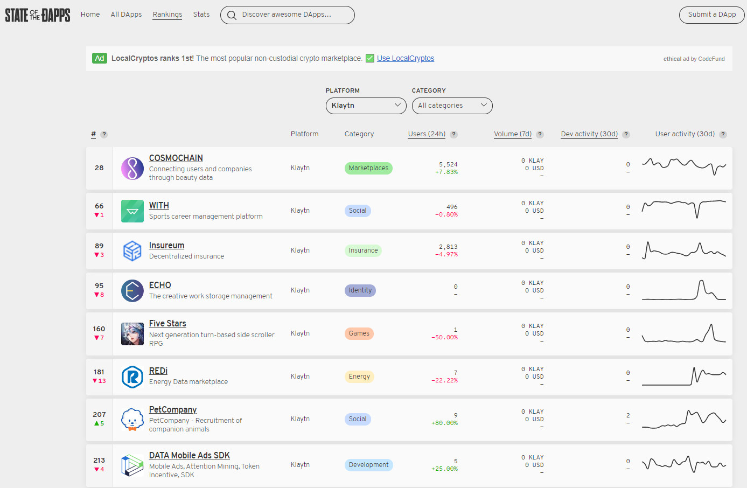Click the State of the DApps logo

coord(38,15)
